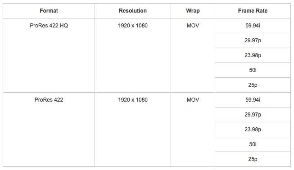The height and width of the screenshot is (170, 294).
Task: Click the Wrap column header
Action: tap(193, 11)
